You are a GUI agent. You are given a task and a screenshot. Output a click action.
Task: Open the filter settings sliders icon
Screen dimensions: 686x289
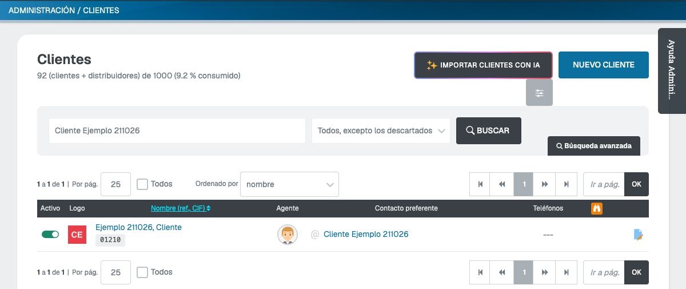click(539, 93)
